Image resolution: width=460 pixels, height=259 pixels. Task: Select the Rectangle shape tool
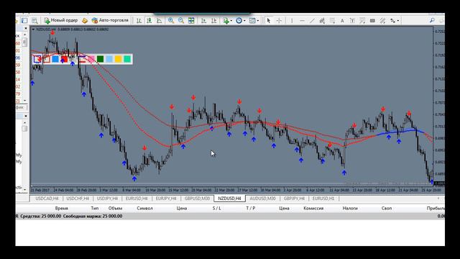tap(372, 21)
